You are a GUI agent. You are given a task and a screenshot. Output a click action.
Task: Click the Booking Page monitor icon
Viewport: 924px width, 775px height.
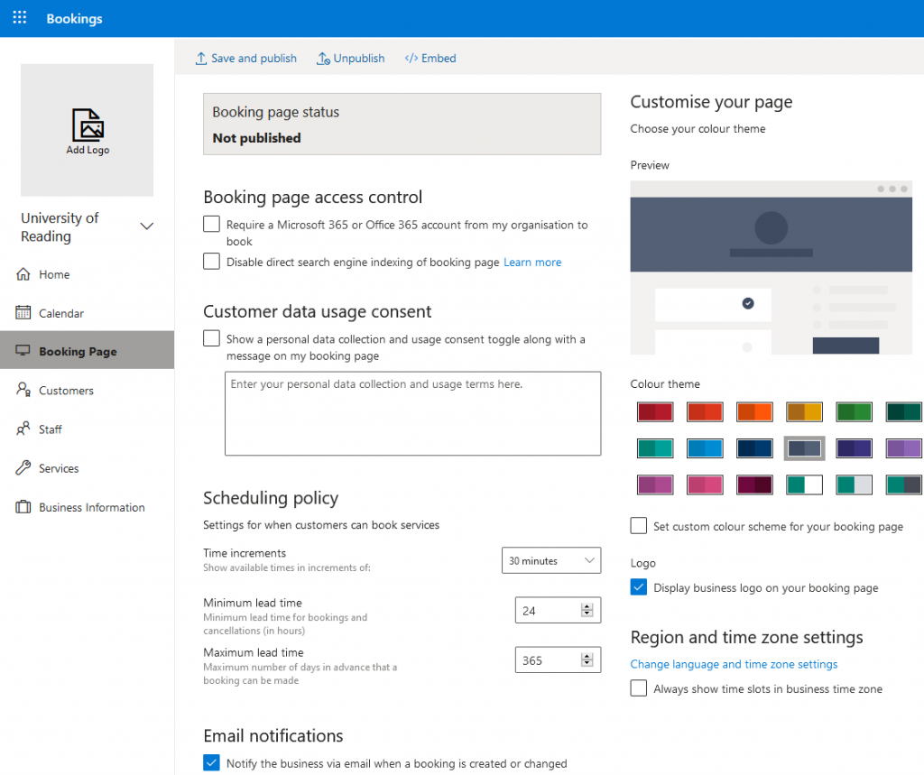point(23,351)
